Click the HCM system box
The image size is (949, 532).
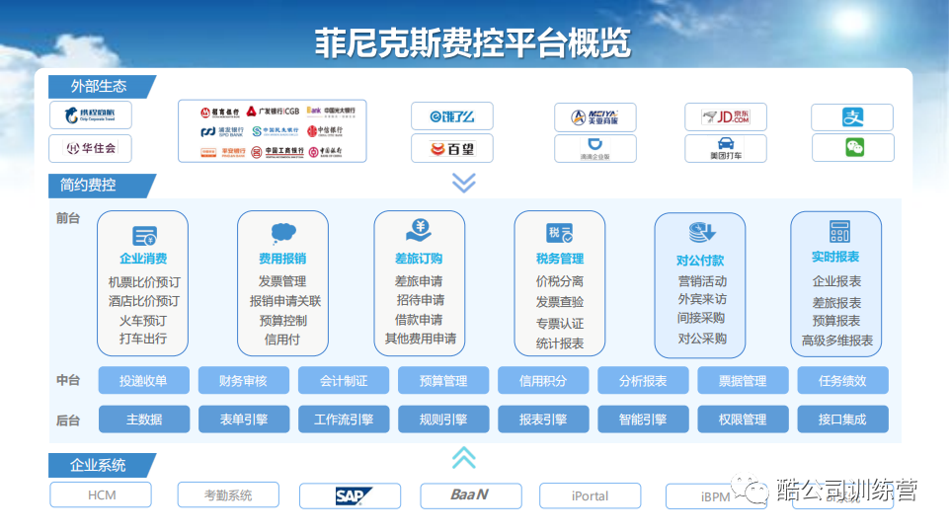[101, 495]
